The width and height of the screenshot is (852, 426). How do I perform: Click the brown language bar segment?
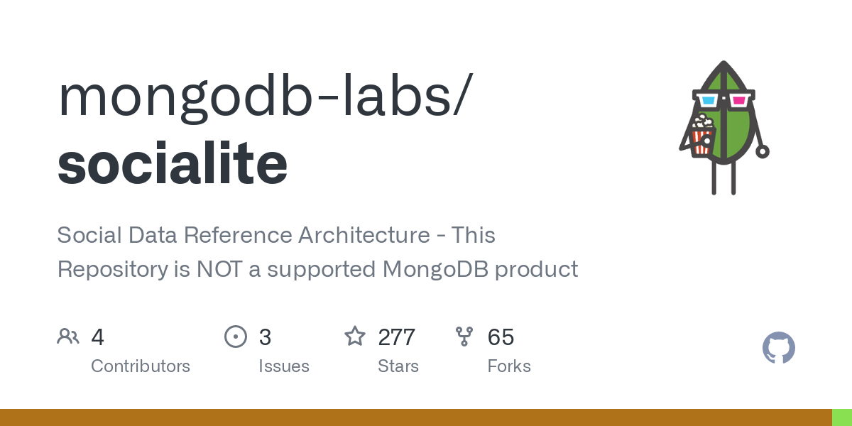[415, 417]
